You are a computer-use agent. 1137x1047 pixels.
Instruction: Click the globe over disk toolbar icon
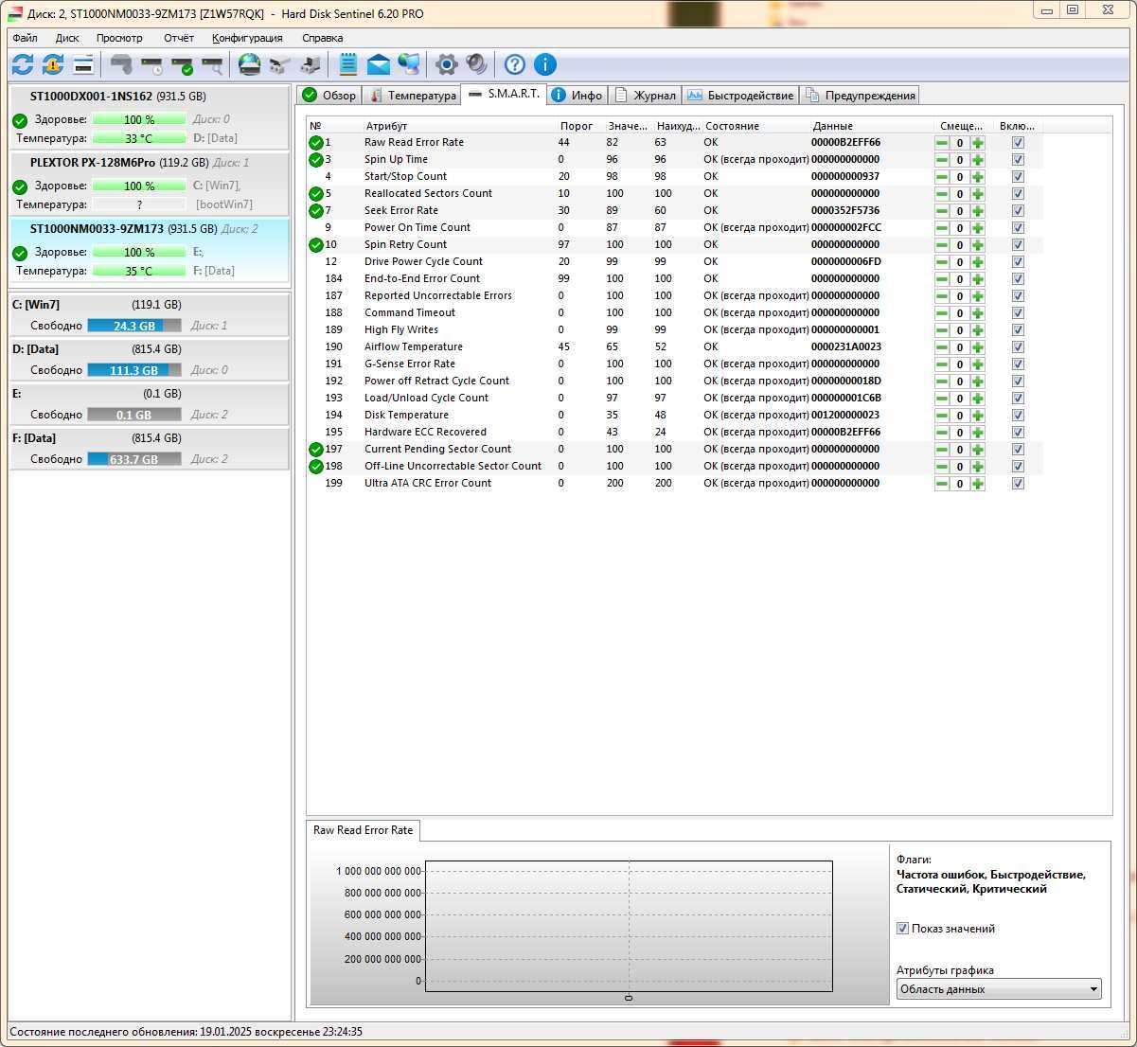point(249,64)
